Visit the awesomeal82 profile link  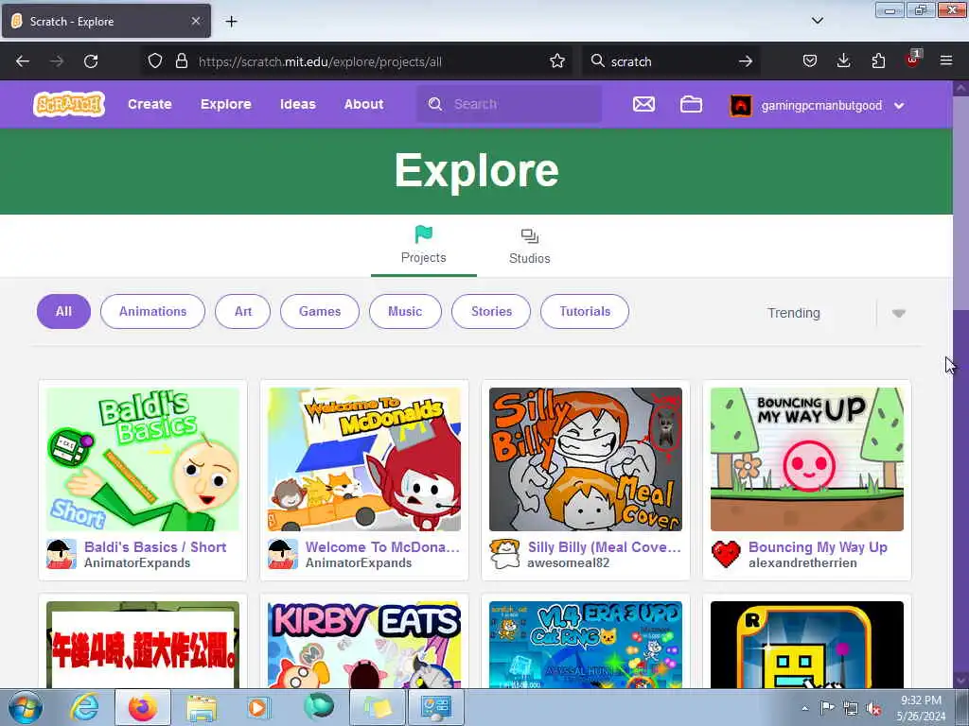point(568,563)
